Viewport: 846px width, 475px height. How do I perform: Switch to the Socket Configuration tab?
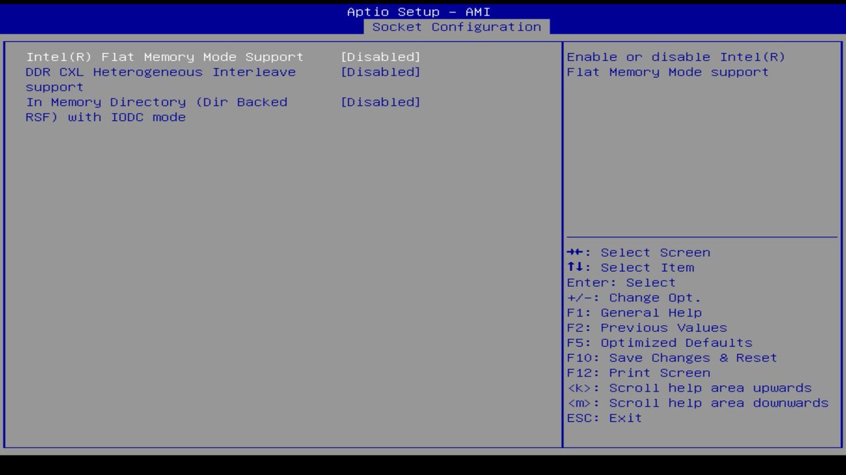(457, 26)
